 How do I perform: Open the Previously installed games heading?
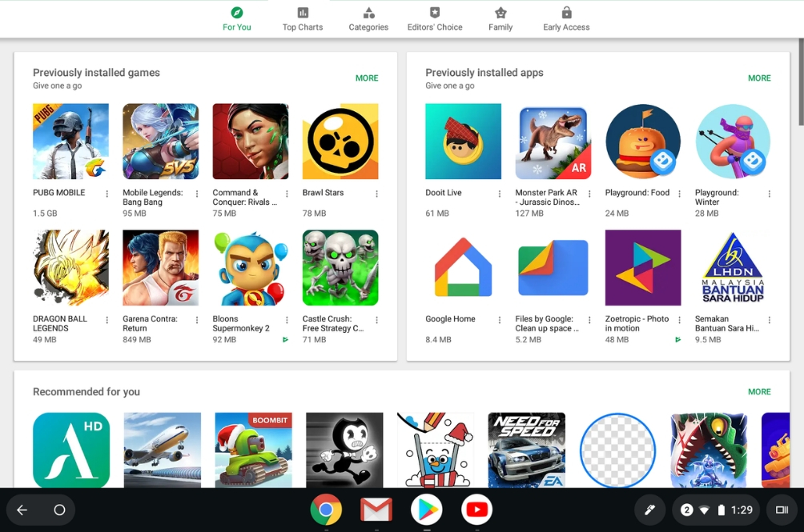coord(96,73)
